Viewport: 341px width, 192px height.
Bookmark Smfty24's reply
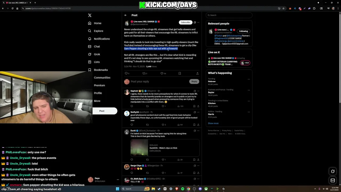pyautogui.click(x=194, y=125)
